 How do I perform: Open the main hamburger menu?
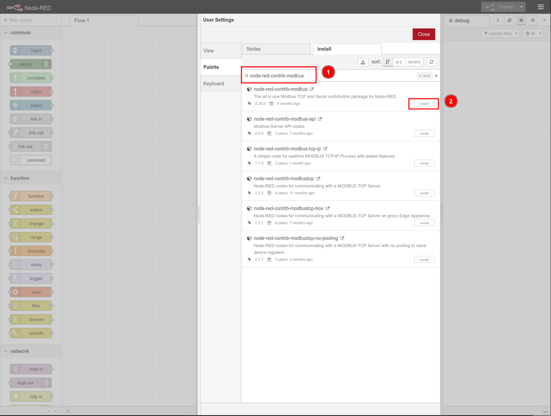[x=541, y=7]
